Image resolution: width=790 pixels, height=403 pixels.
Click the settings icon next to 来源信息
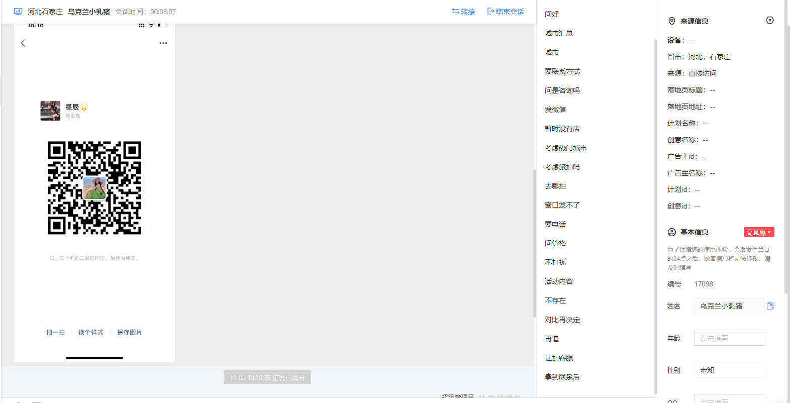tap(770, 20)
